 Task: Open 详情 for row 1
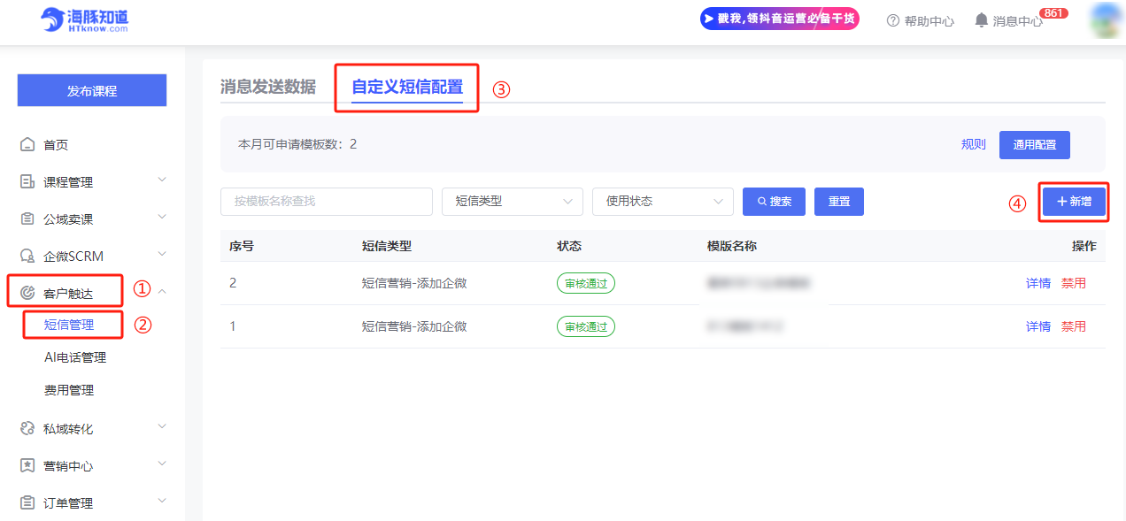pyautogui.click(x=1038, y=326)
